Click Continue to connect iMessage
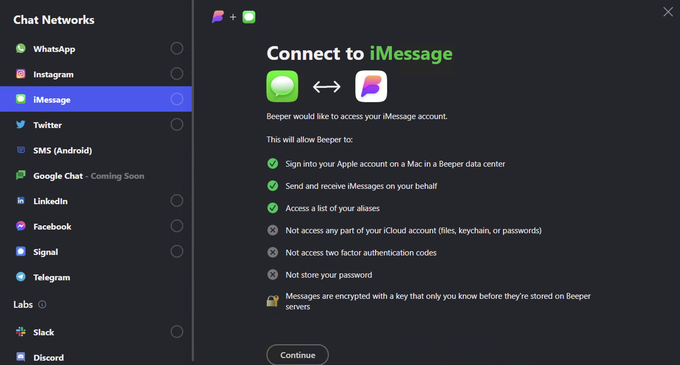 (x=297, y=355)
